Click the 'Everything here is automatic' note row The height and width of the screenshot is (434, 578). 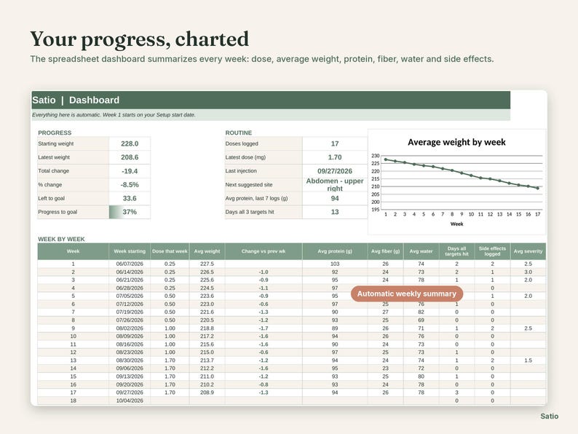pyautogui.click(x=271, y=114)
